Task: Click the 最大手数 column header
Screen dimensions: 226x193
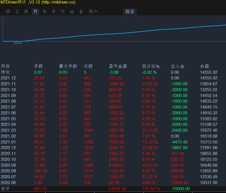Action: (68, 66)
